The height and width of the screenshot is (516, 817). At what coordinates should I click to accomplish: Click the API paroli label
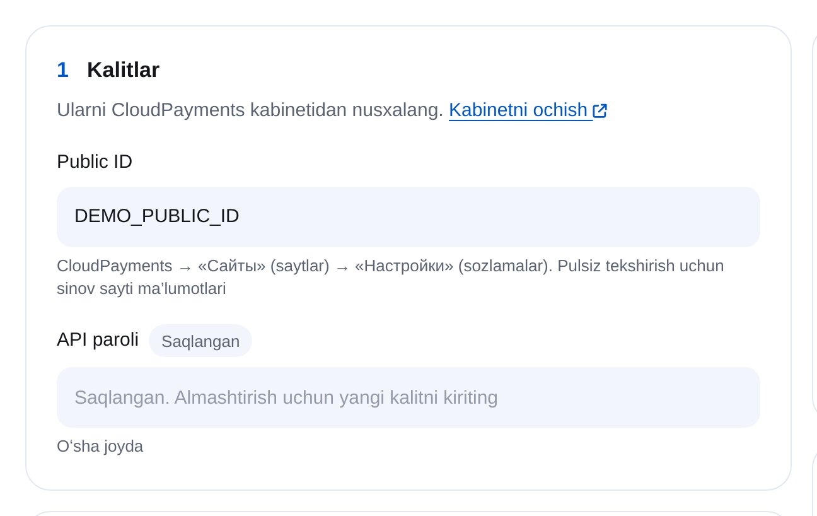[98, 339]
